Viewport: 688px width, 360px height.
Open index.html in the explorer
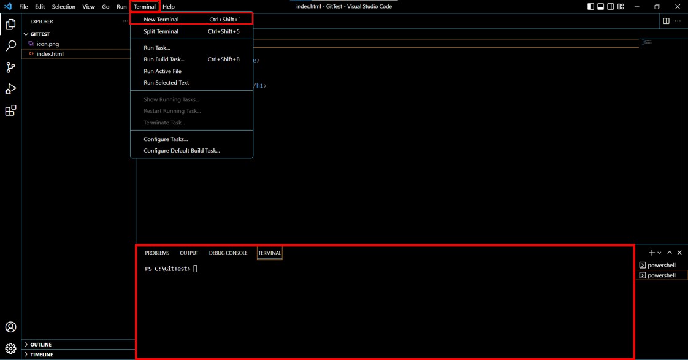click(x=50, y=53)
